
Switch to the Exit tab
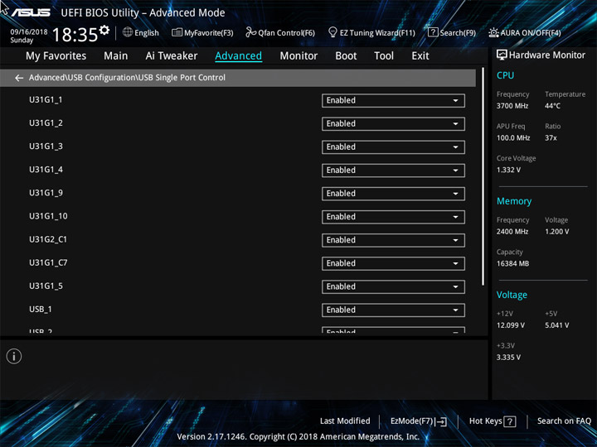420,56
